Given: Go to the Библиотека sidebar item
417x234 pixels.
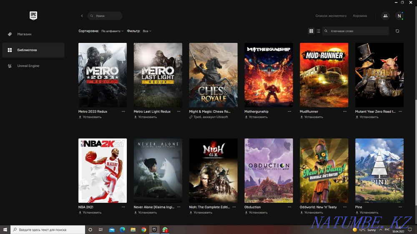Looking at the screenshot, I should [27, 50].
